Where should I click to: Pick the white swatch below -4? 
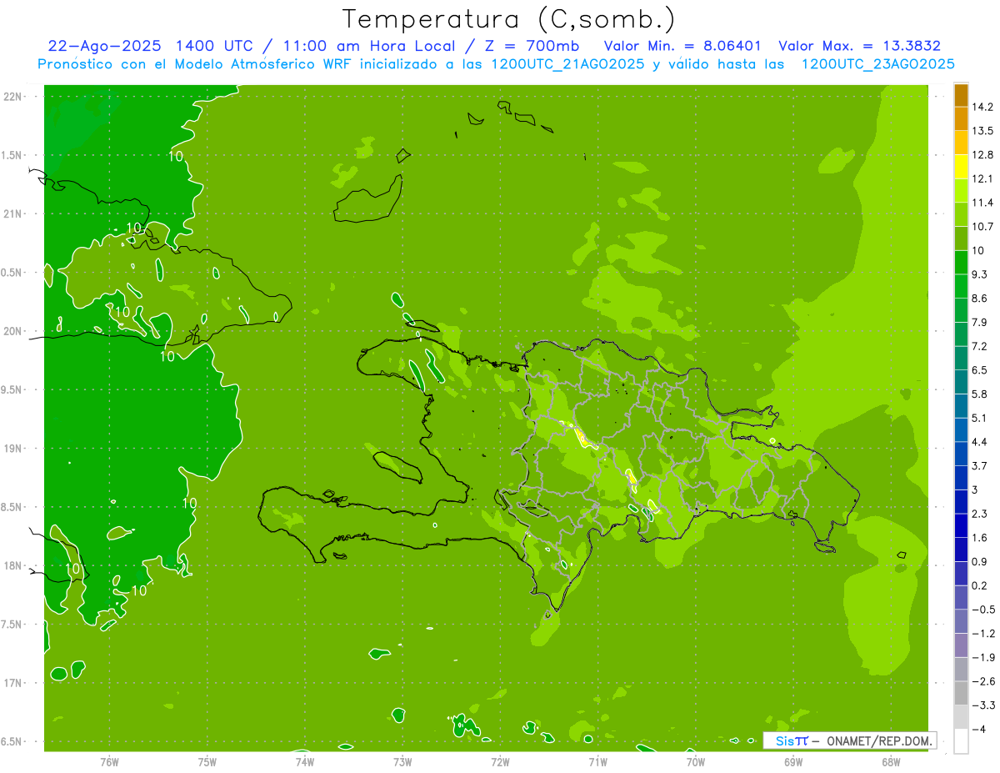pyautogui.click(x=961, y=741)
